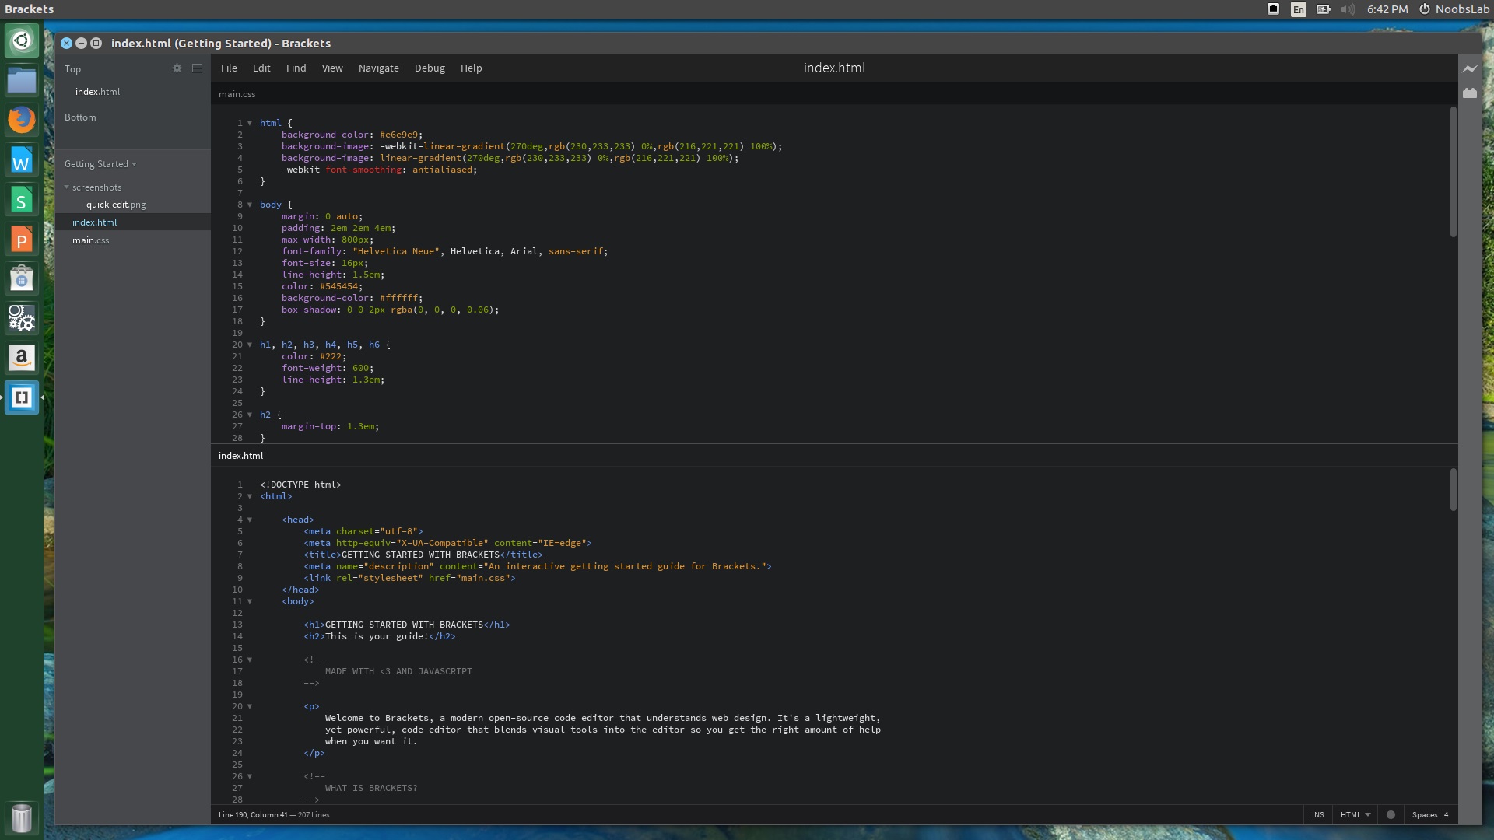Image resolution: width=1494 pixels, height=840 pixels.
Task: Open the sound volume indicator
Action: click(1348, 9)
